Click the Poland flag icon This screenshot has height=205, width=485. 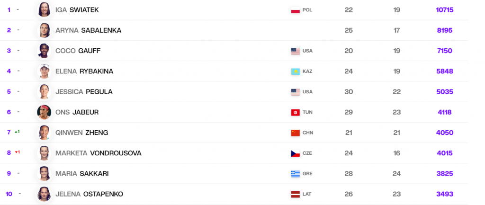296,10
